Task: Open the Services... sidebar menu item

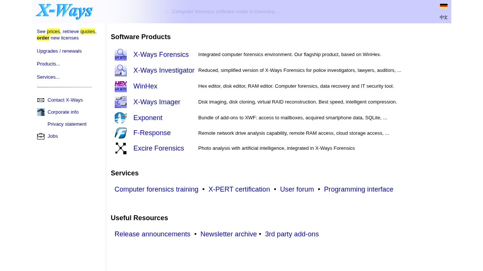Action: (48, 77)
